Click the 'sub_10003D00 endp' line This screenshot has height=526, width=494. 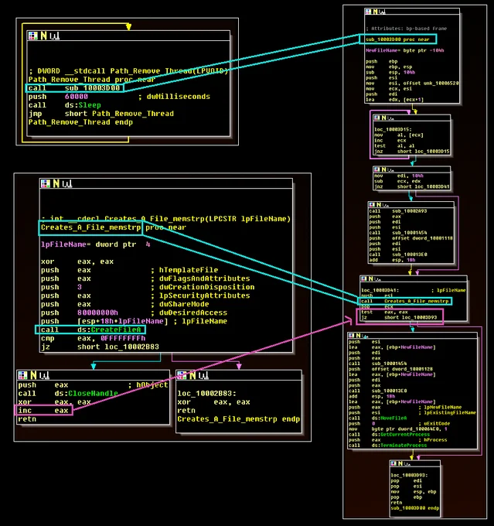(x=415, y=508)
